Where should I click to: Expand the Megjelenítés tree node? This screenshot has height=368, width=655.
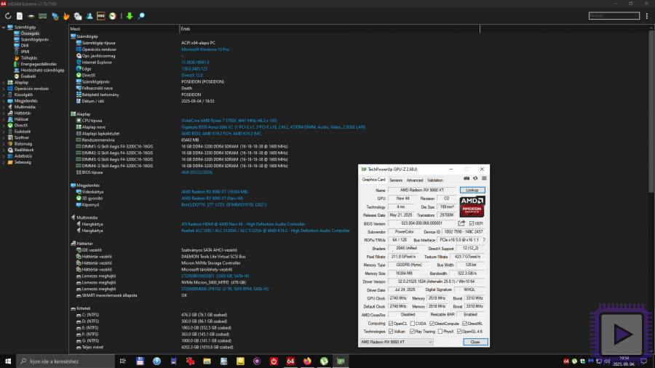4,101
